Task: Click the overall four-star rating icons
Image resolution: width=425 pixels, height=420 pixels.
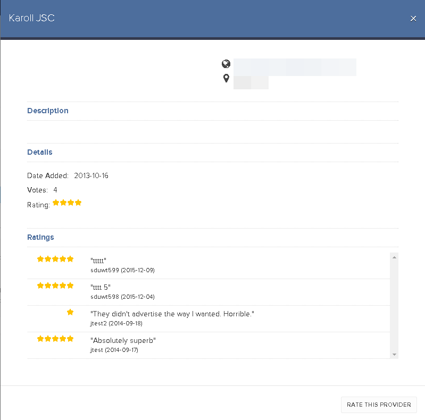Action: pyautogui.click(x=67, y=203)
